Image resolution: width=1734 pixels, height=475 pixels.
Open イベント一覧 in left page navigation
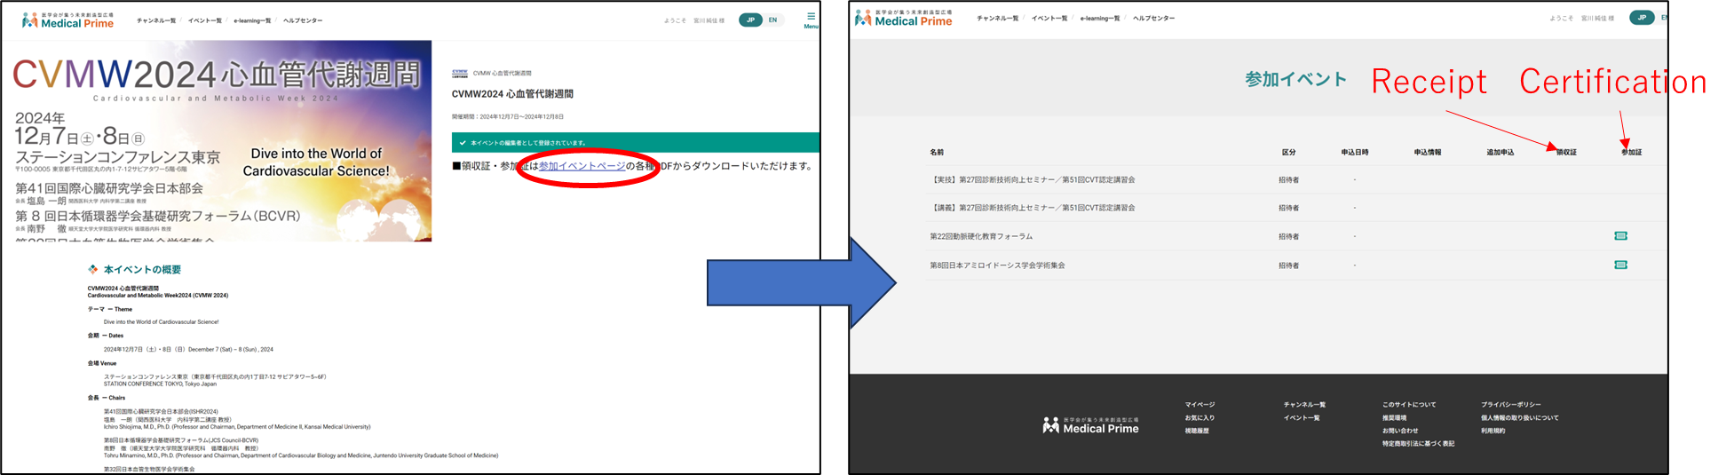coord(204,20)
